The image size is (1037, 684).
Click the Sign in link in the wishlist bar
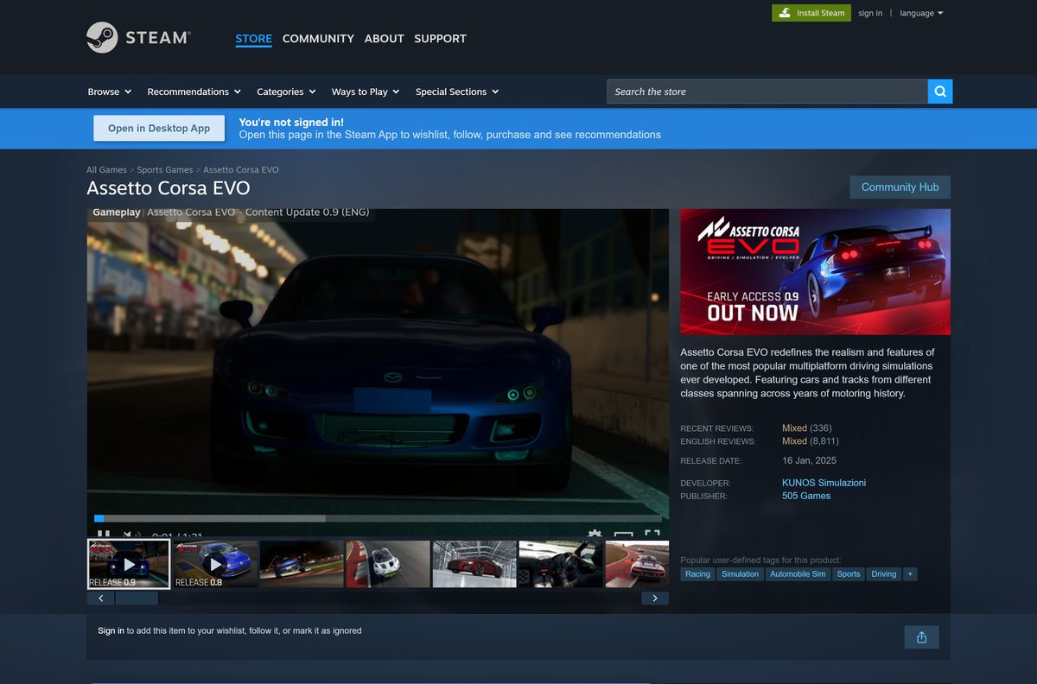(111, 630)
